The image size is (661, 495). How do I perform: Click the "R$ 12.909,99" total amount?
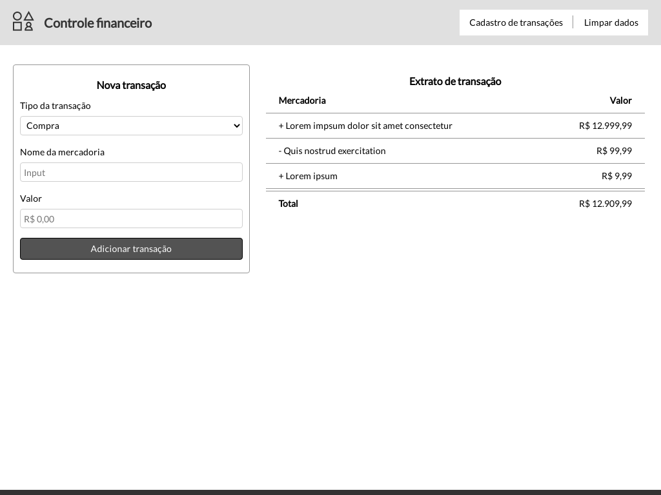click(605, 204)
